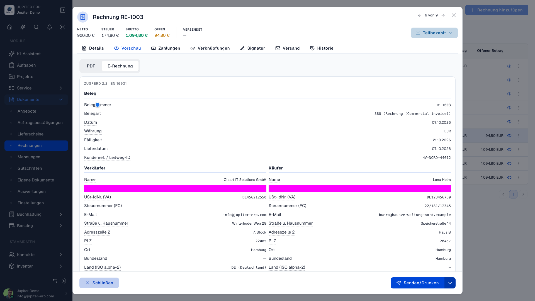
Task: Click Senden/Drucken button
Action: pyautogui.click(x=417, y=283)
